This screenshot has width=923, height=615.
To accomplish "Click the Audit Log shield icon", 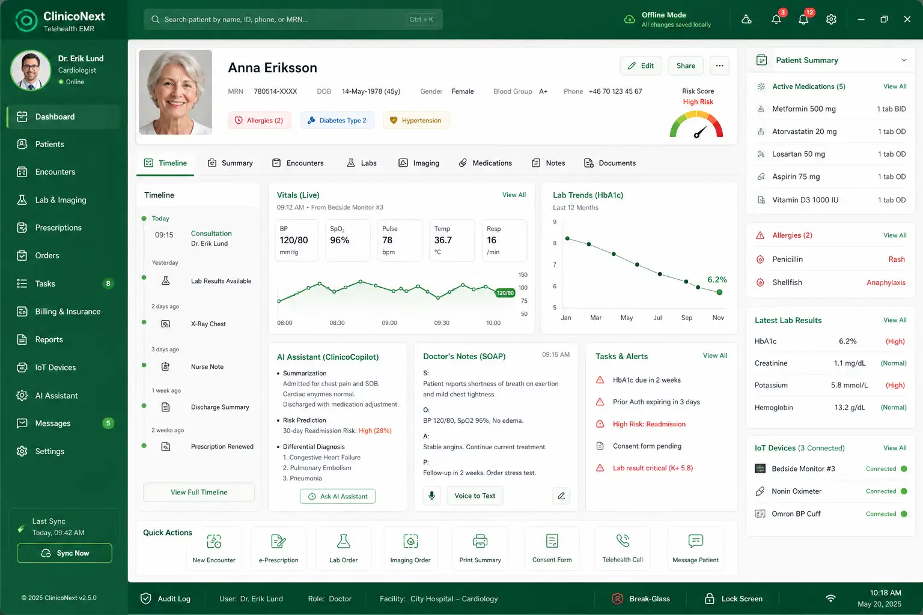I will 145,598.
